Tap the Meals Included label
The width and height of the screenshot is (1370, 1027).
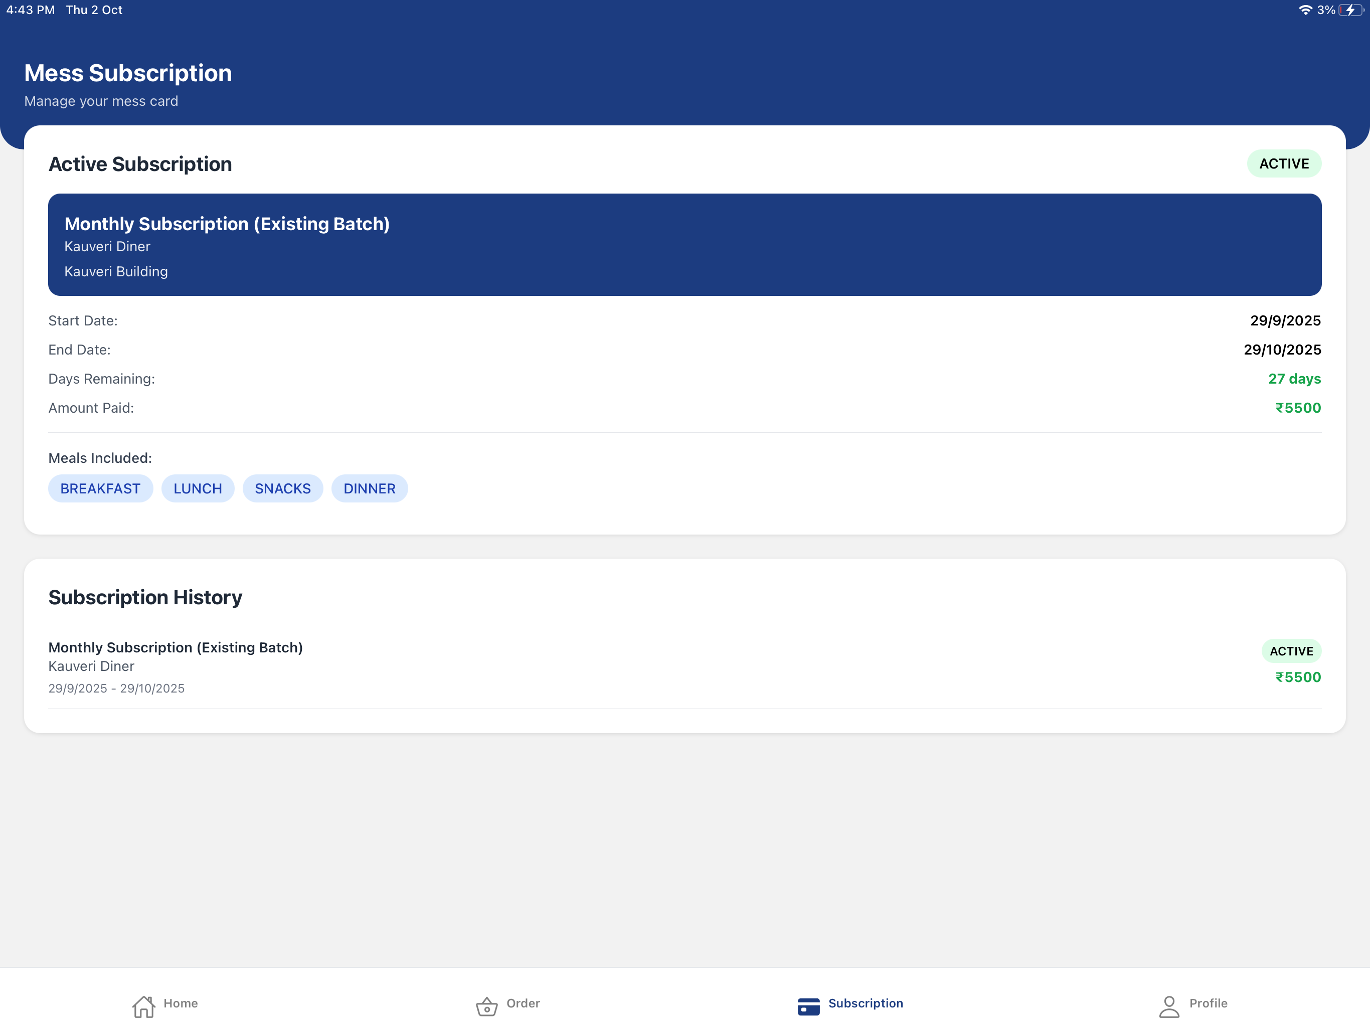point(100,458)
